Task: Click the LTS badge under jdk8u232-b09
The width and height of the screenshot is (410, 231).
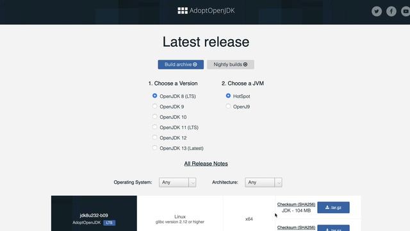Action: pos(110,223)
